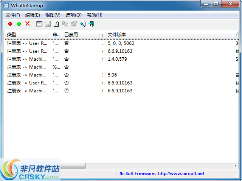Close the WhatInStartup window
Screen dimensions: 242x181
(x=230, y=4)
